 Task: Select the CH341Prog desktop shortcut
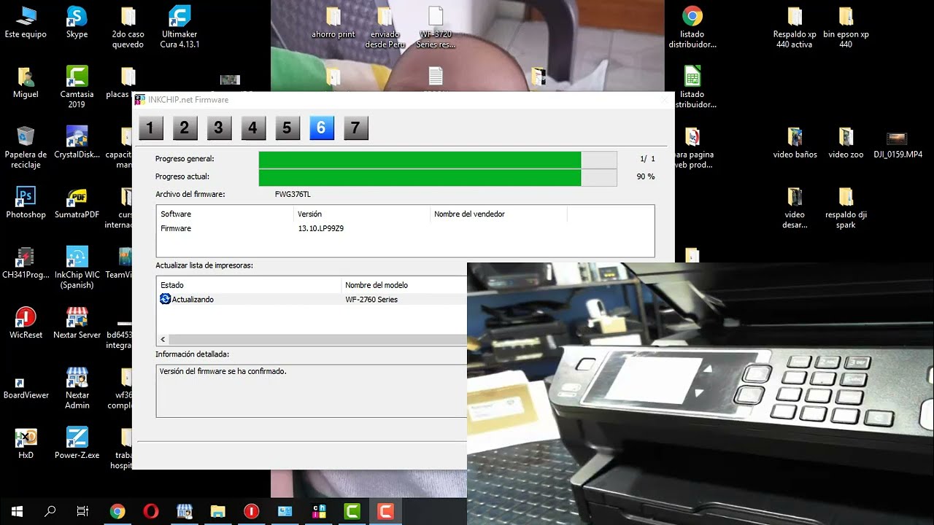click(x=26, y=263)
